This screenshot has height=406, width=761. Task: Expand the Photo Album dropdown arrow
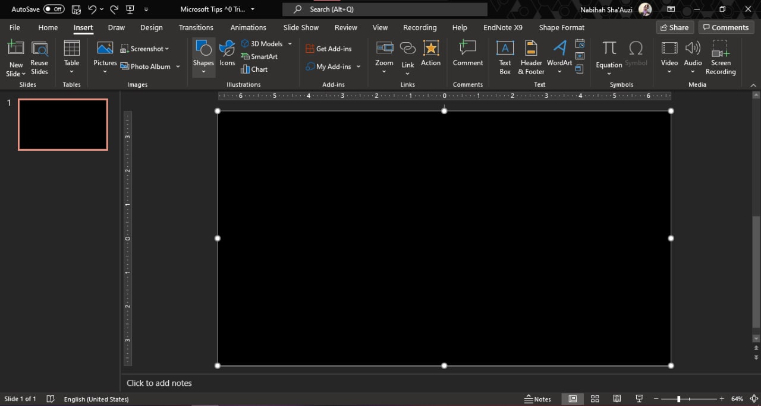178,66
